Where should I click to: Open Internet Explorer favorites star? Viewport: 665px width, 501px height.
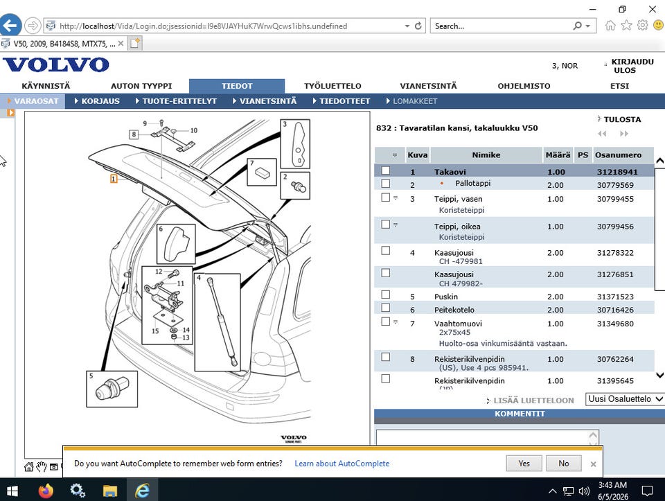pyautogui.click(x=626, y=26)
